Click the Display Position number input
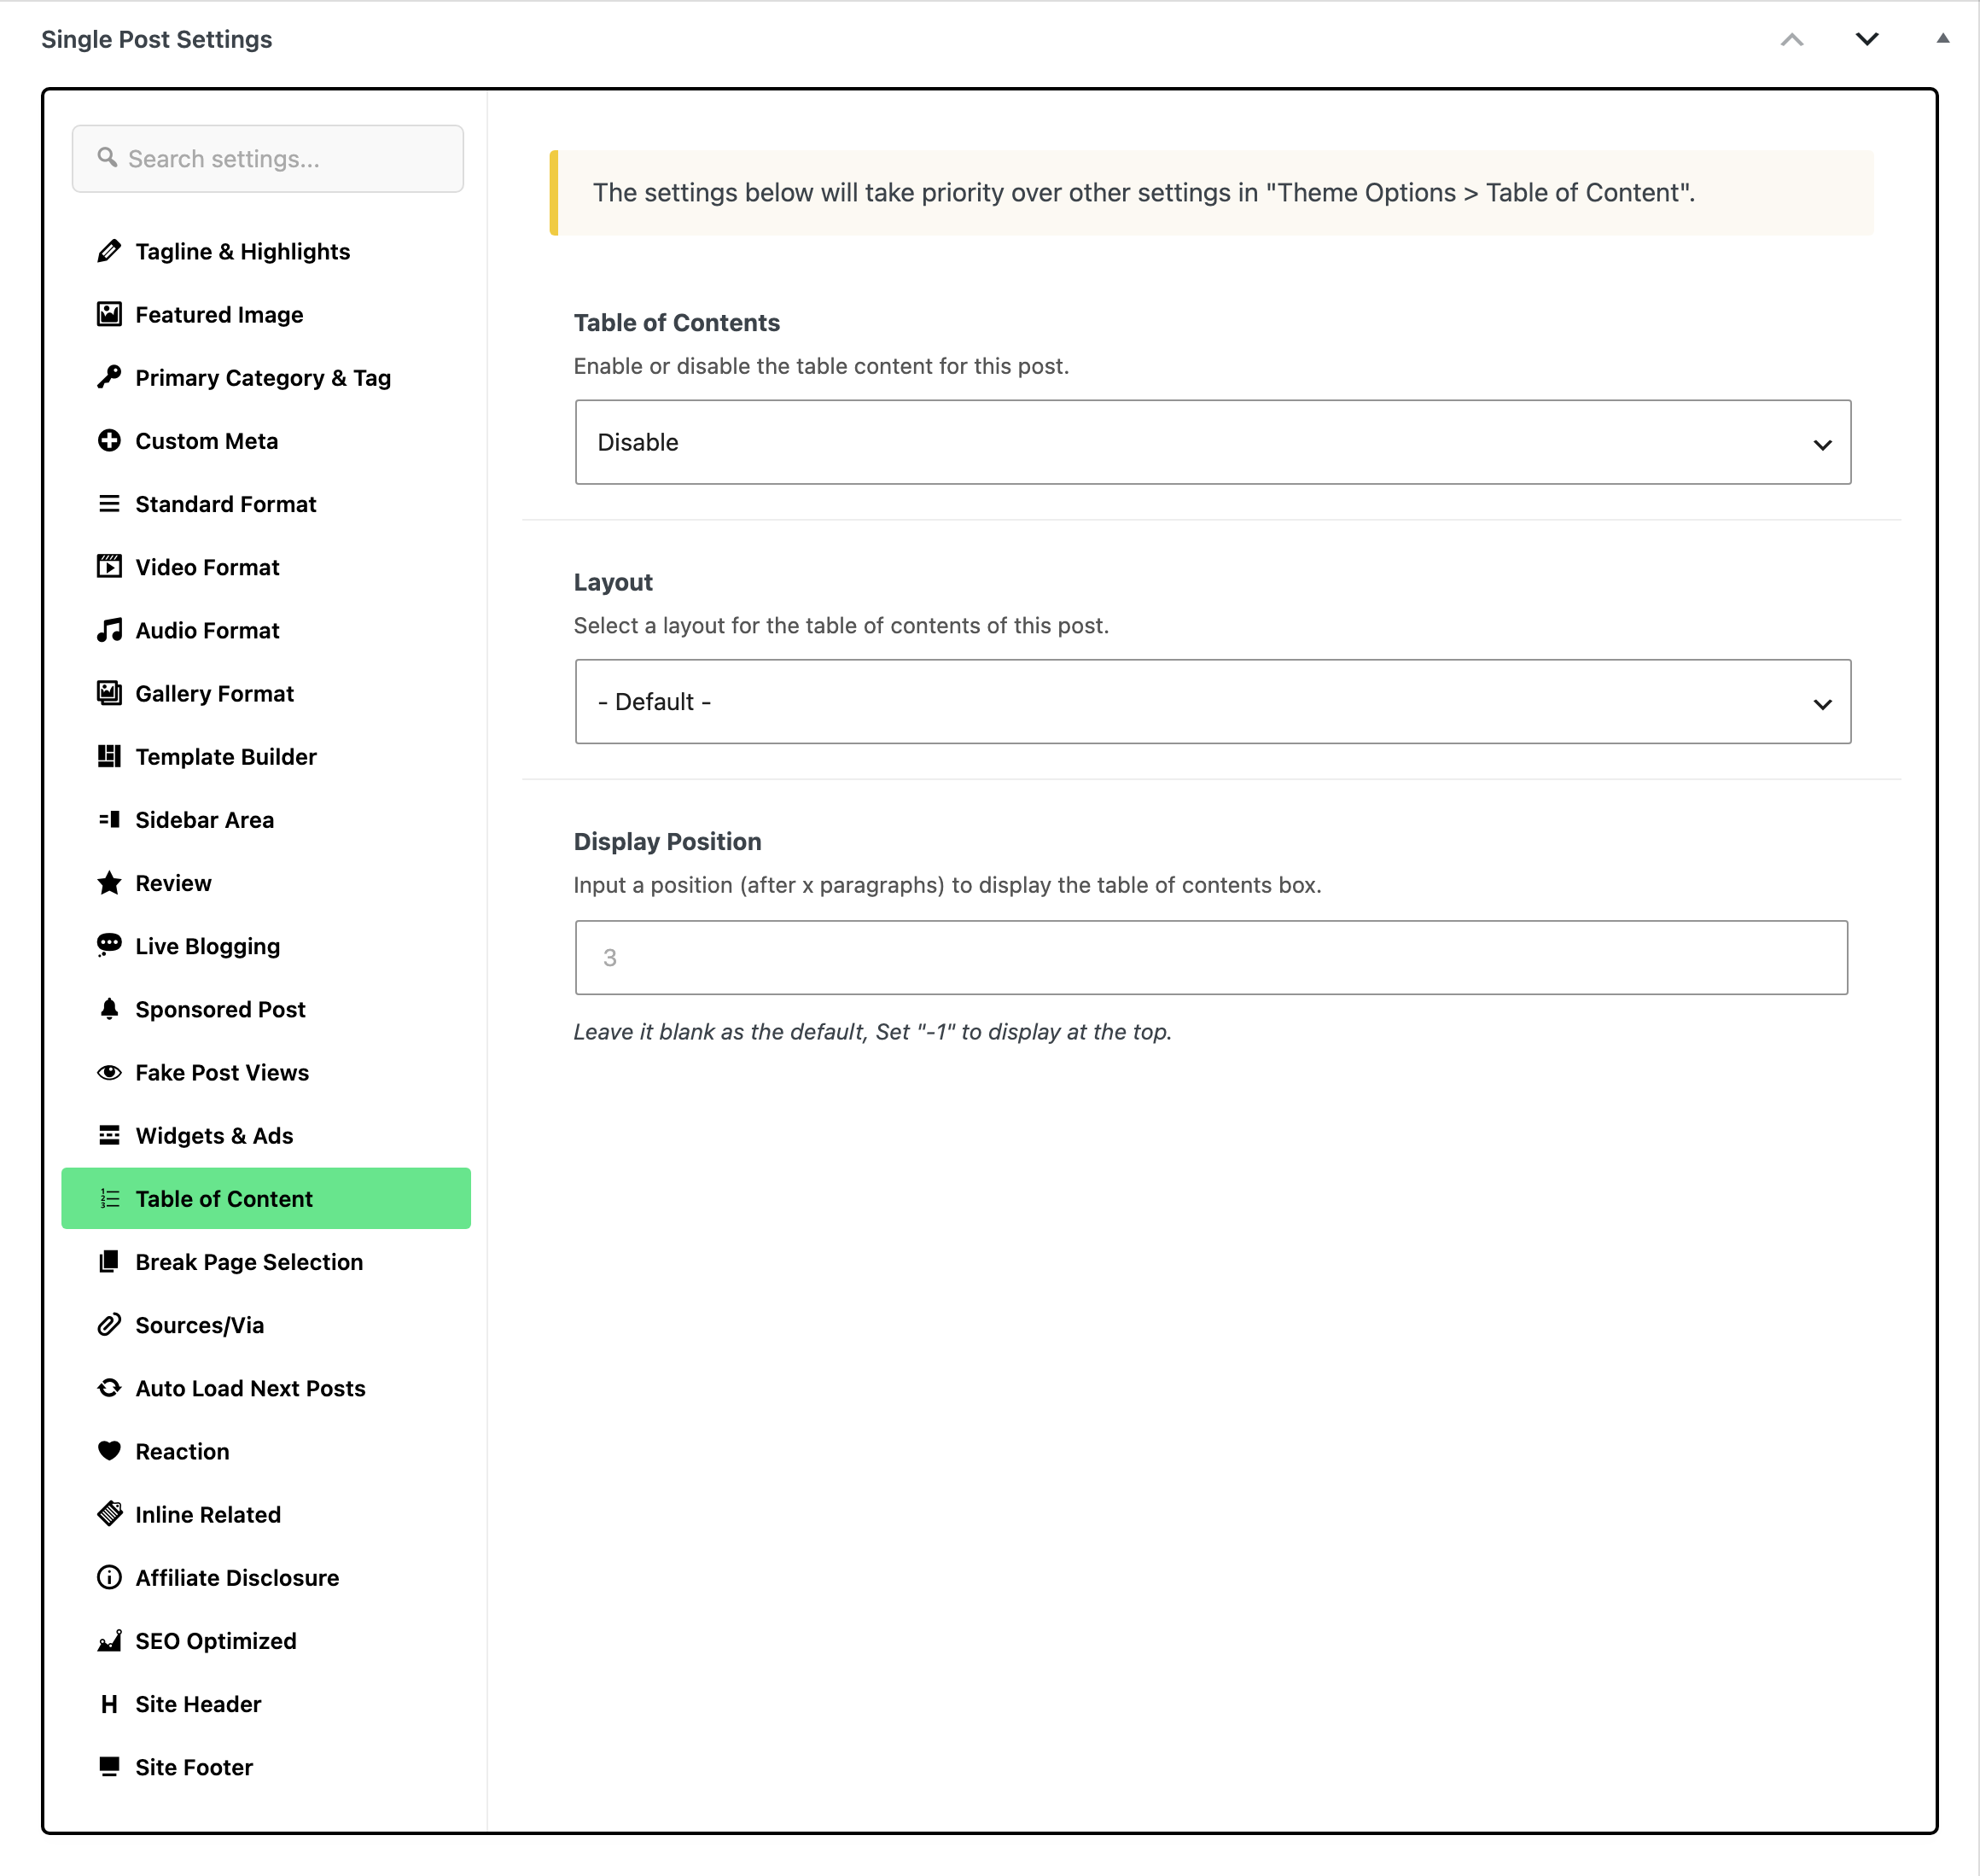 coord(1211,957)
